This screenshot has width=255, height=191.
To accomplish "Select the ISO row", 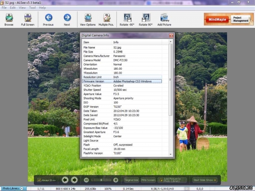I will click(122, 102).
